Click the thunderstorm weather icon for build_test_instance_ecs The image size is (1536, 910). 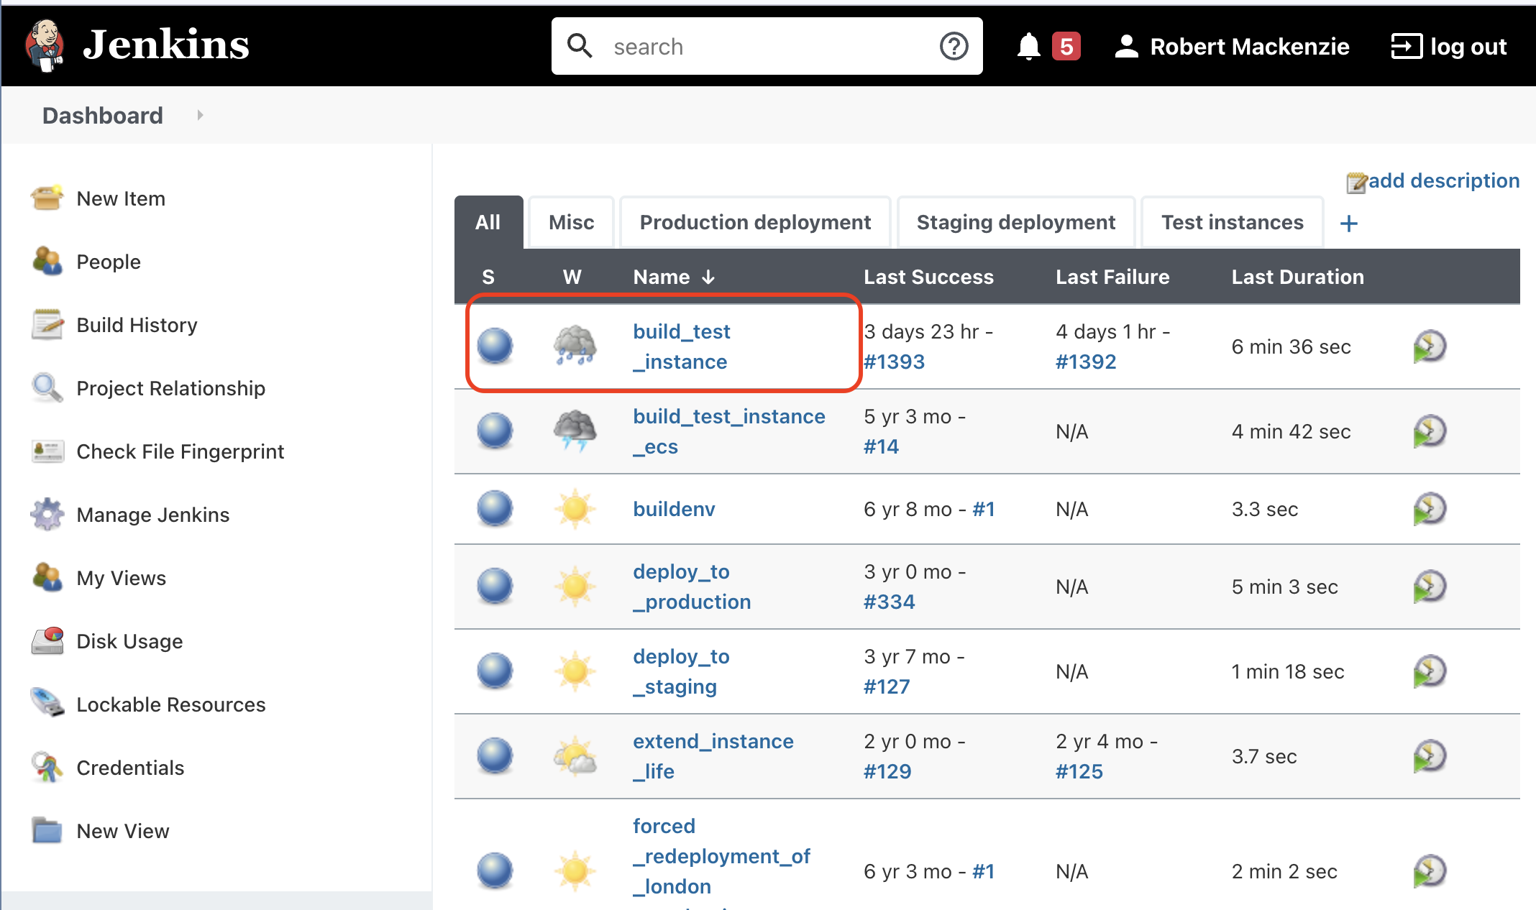point(575,431)
